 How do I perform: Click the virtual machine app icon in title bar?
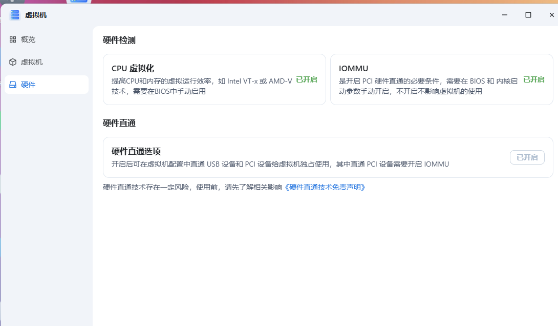click(15, 15)
